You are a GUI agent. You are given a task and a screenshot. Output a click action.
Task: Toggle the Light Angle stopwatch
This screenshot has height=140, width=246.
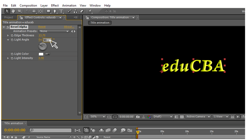(x=12, y=40)
